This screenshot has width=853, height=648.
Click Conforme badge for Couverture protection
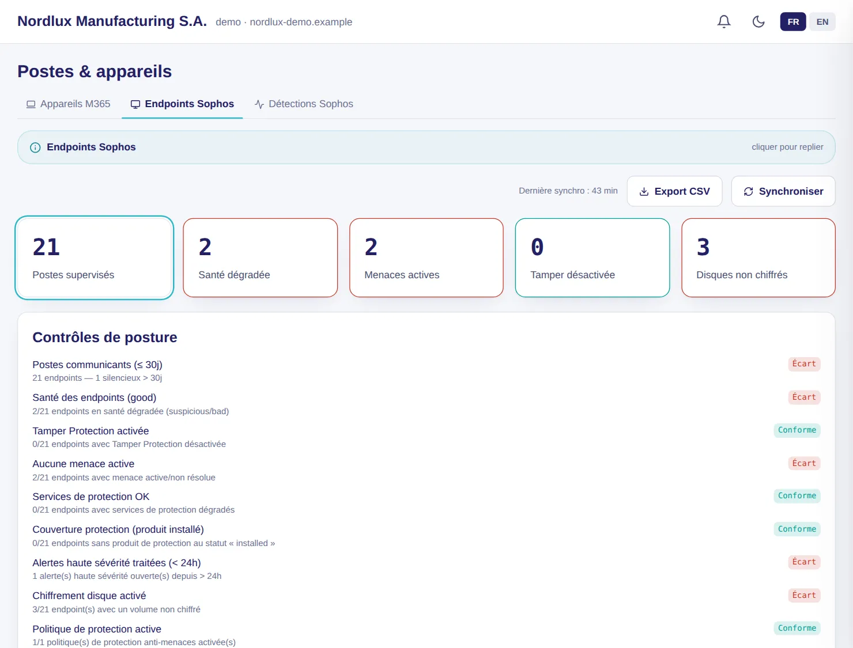(x=797, y=529)
